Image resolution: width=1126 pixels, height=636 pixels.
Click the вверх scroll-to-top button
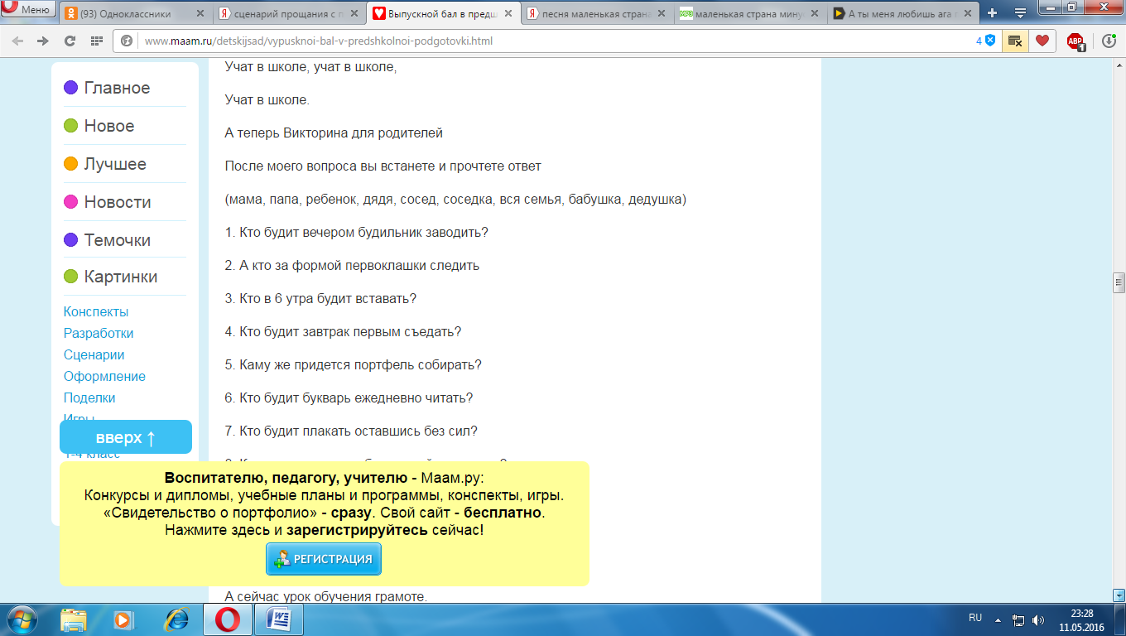tap(126, 437)
